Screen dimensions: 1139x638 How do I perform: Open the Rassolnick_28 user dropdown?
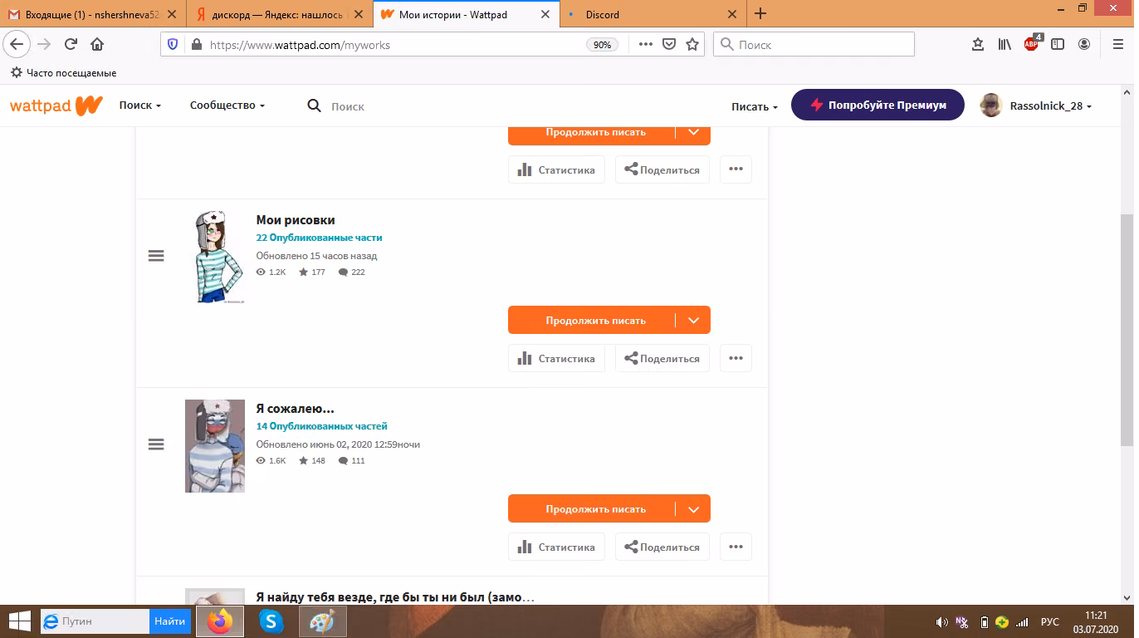(x=1050, y=106)
